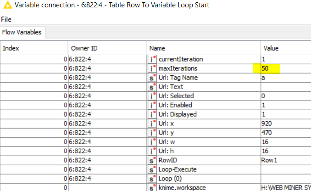The width and height of the screenshot is (311, 191).
Task: Switch to the Flow Variables tab
Action: click(x=22, y=32)
